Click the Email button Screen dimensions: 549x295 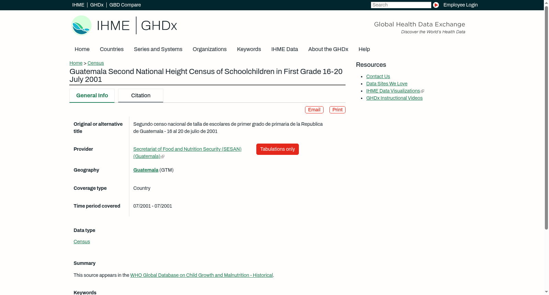[x=314, y=110]
